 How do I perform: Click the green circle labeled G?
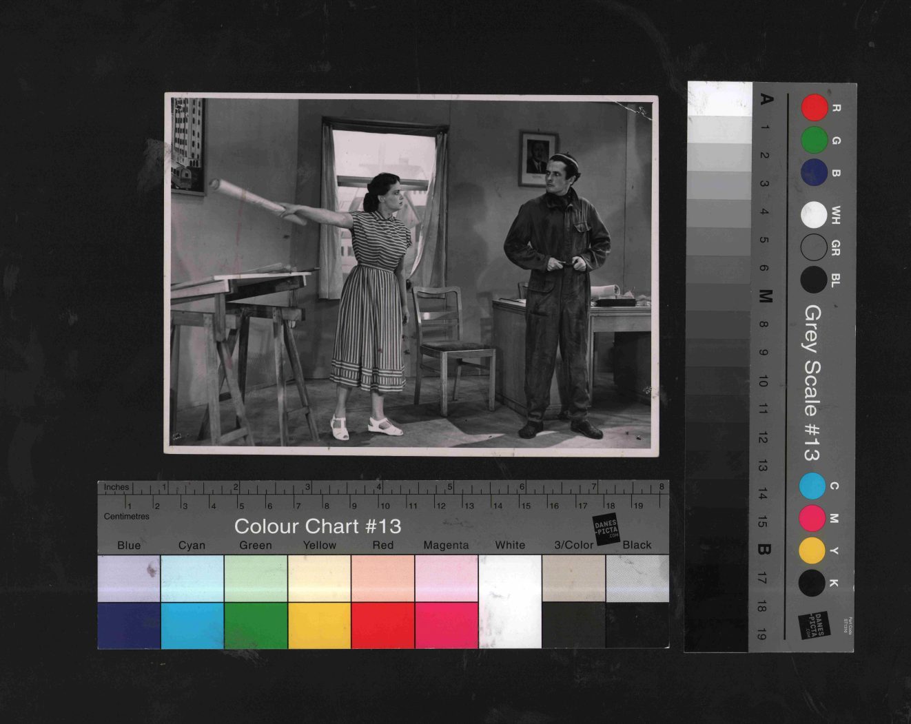814,141
